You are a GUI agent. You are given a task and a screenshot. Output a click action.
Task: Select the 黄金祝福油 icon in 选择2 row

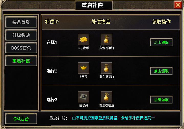[106, 68]
